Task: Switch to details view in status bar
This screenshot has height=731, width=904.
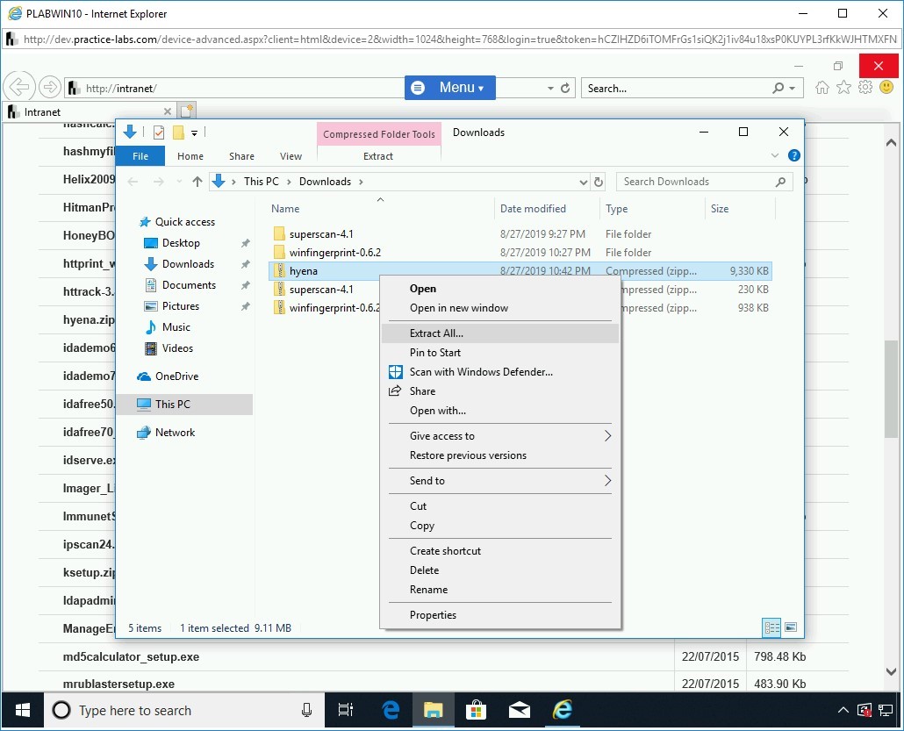Action: [x=771, y=627]
